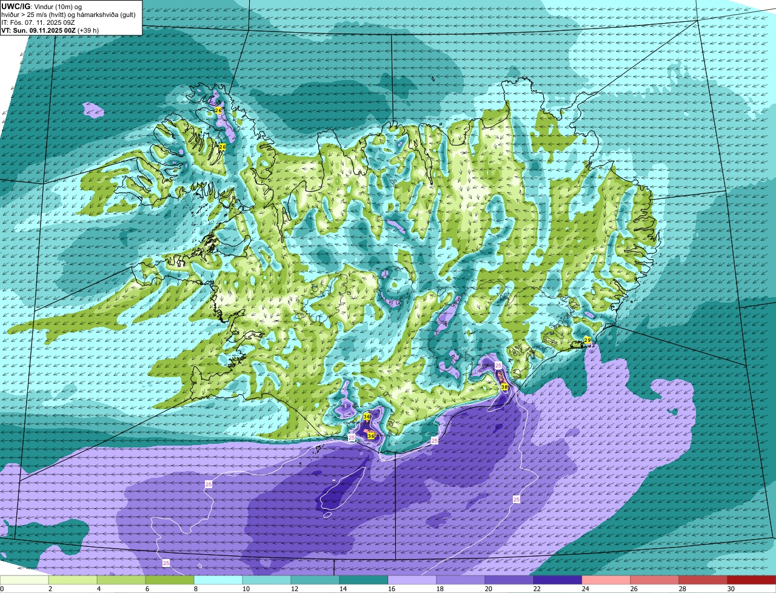Click the dark indigo 22–24 legend swatch

(x=558, y=580)
